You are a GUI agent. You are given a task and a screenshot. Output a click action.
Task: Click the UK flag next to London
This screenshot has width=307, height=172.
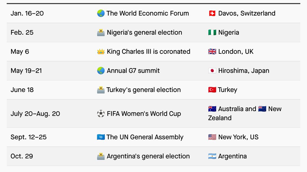212,52
